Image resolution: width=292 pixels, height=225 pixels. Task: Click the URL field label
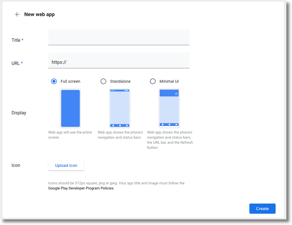point(16,63)
